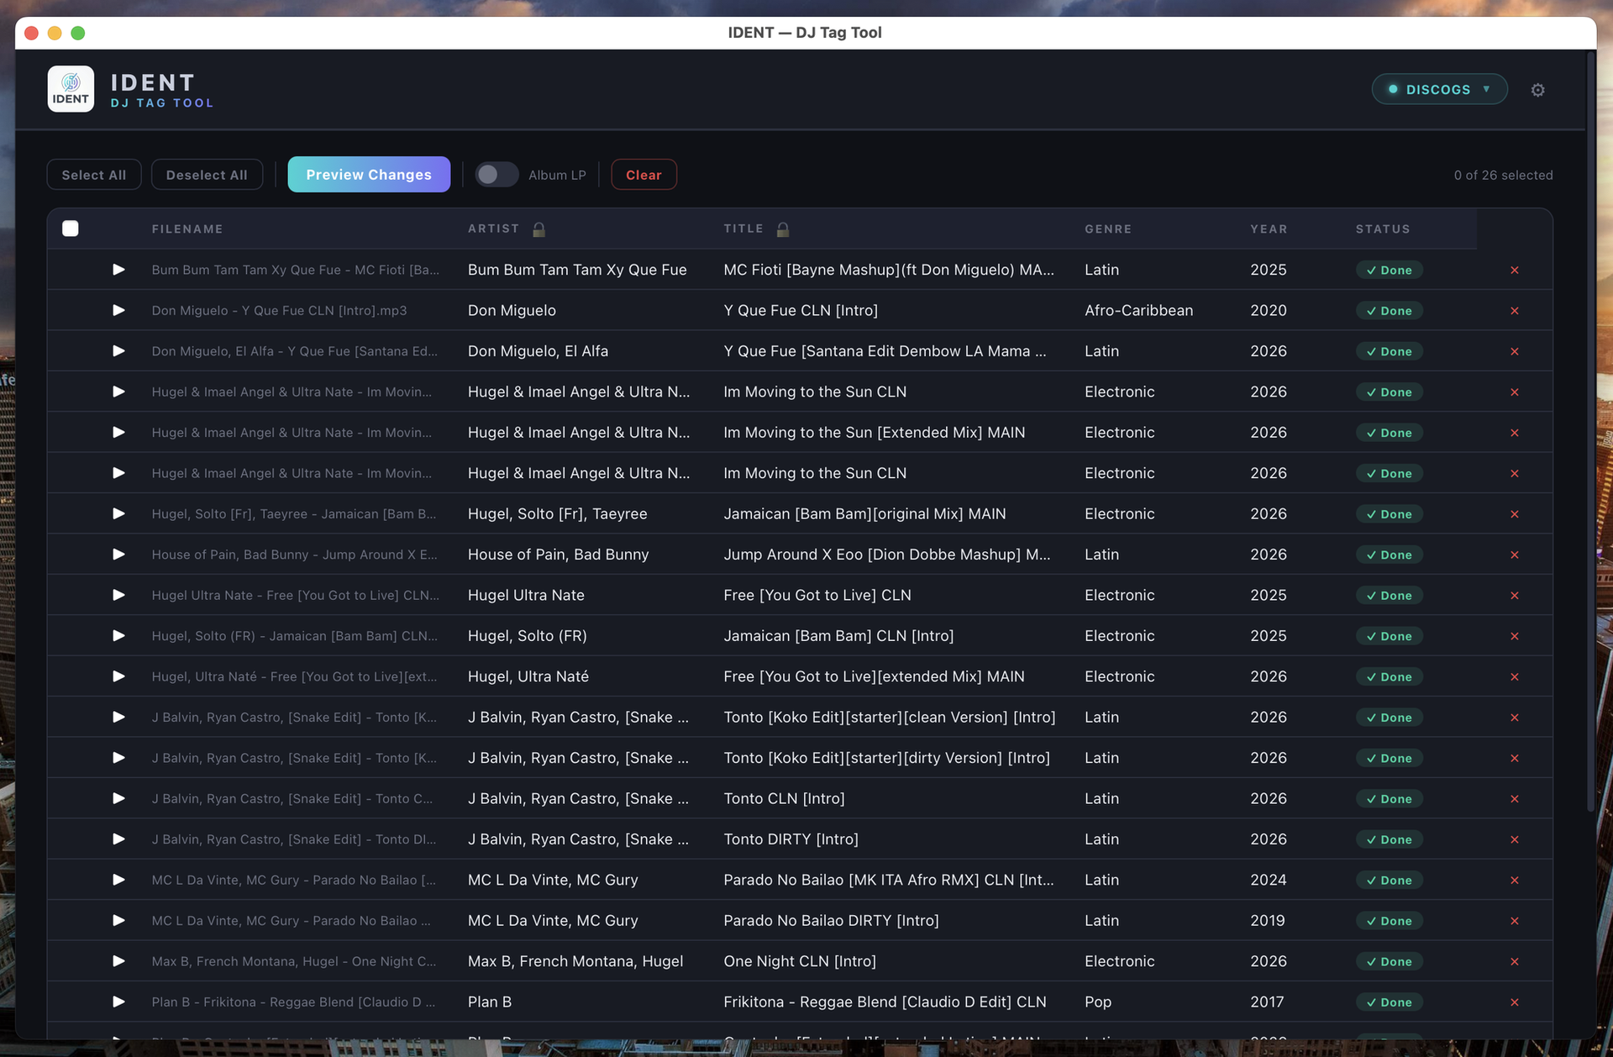Play Hugel, Solto (FR) Jamaican CLN track

point(118,636)
